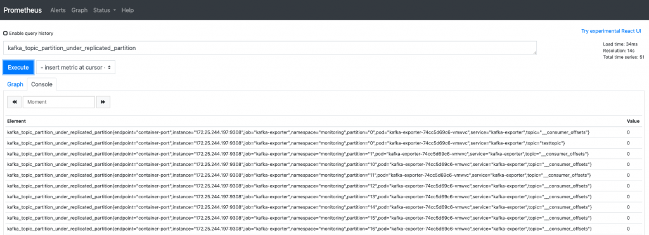Open the Help navbar item
649x235 pixels.
click(x=127, y=10)
